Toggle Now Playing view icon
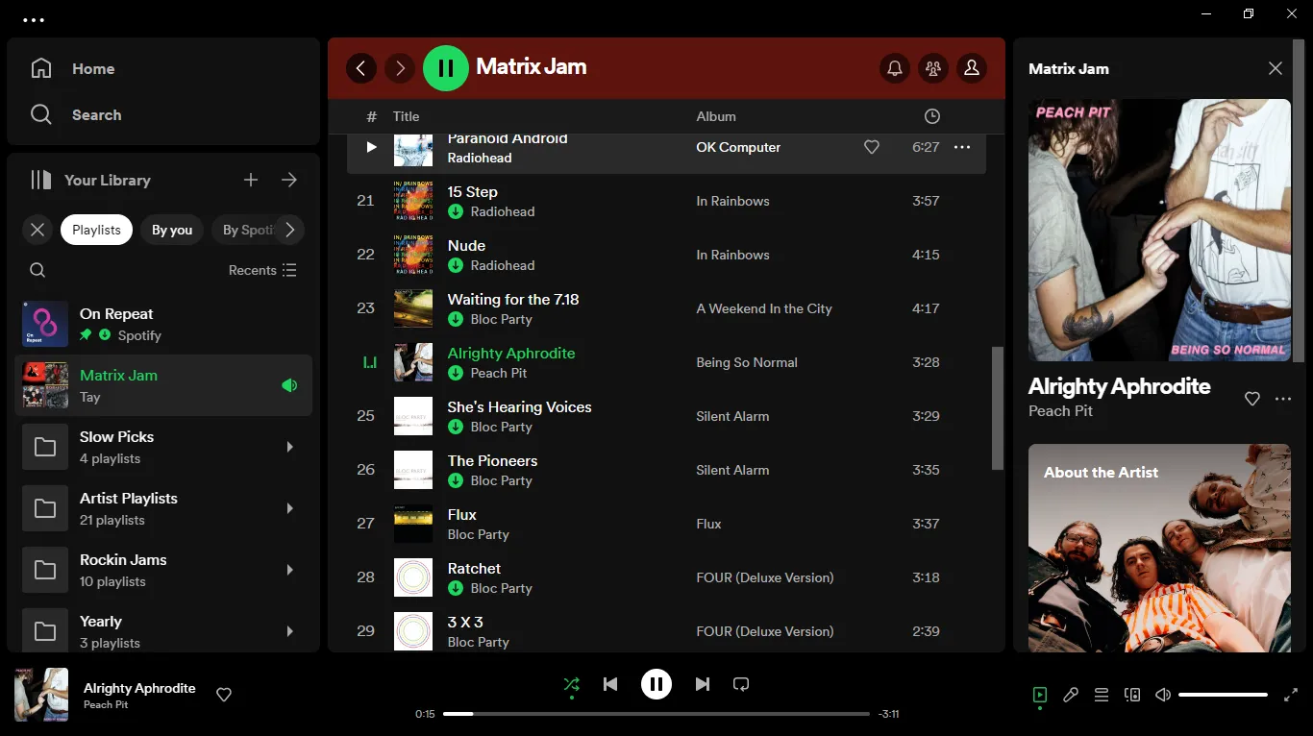This screenshot has height=736, width=1313. 1040,695
